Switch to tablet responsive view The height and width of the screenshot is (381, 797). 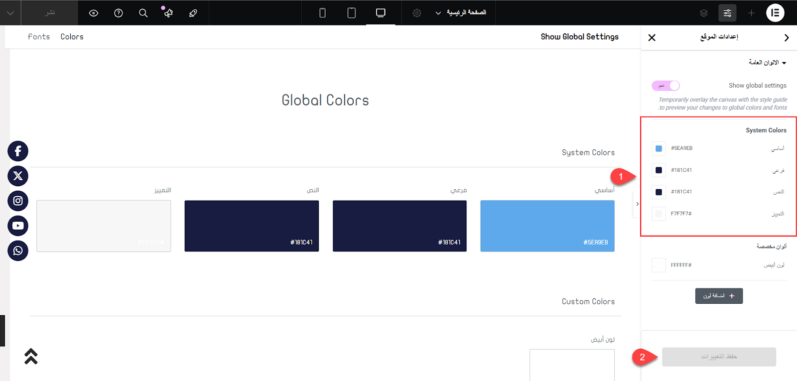point(351,13)
